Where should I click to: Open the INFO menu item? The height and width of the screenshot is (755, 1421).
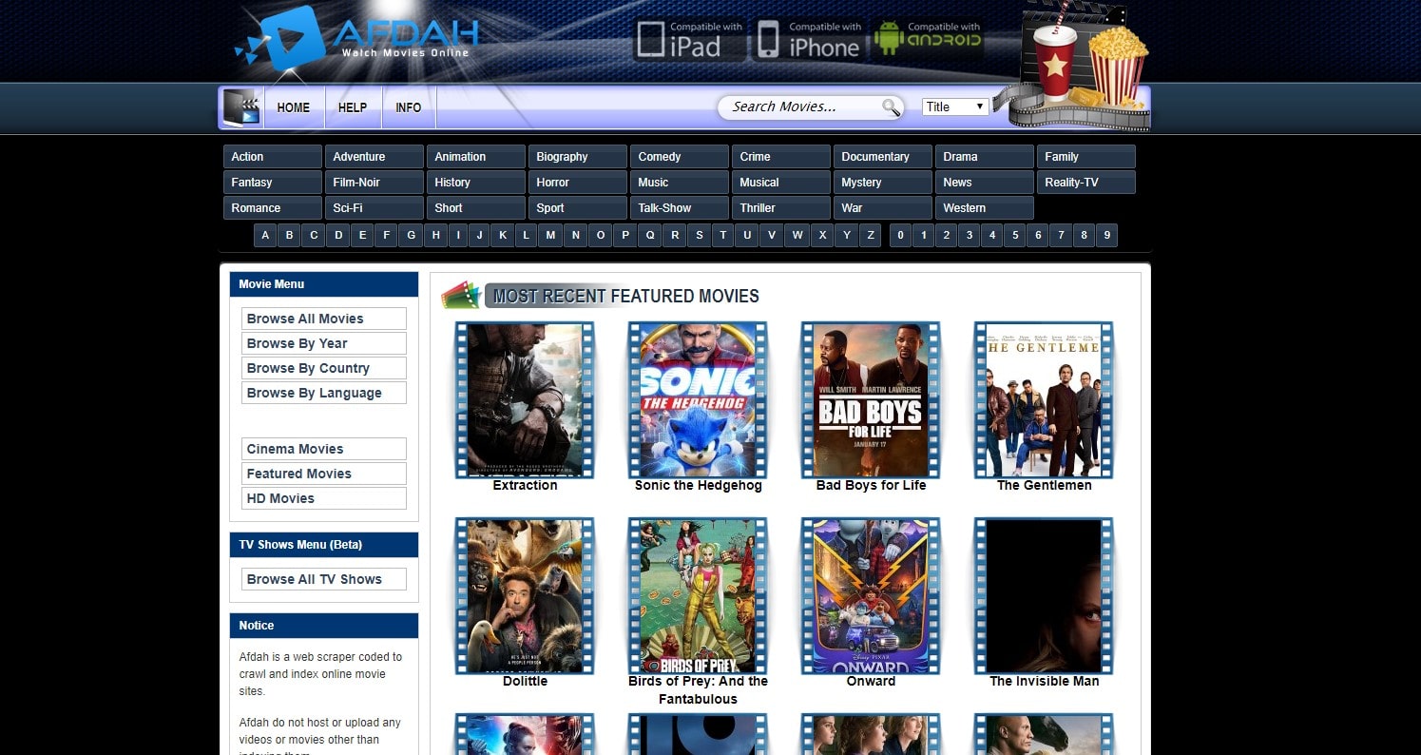point(409,107)
